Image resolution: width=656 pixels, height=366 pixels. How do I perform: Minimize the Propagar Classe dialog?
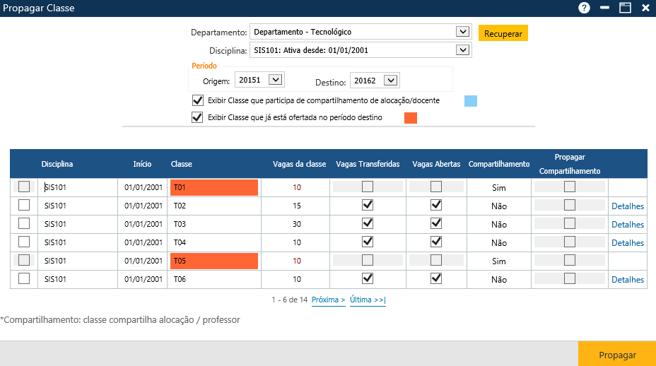click(604, 8)
